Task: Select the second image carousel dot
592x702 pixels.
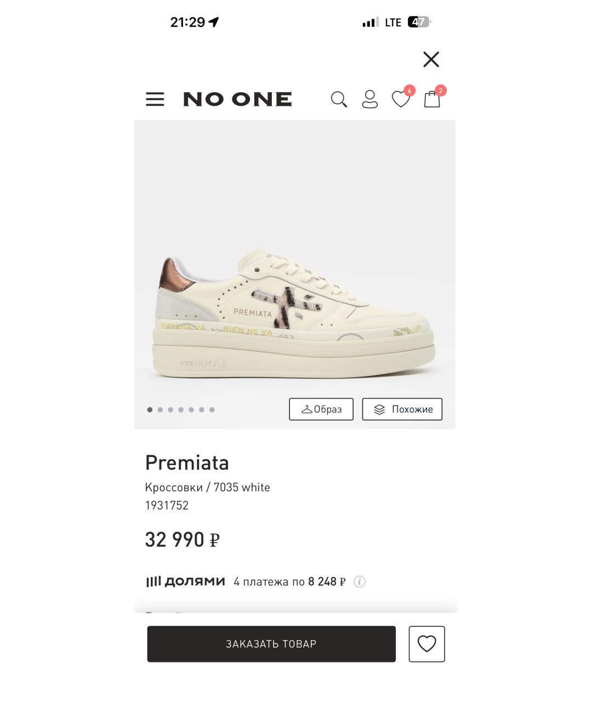Action: click(x=160, y=410)
